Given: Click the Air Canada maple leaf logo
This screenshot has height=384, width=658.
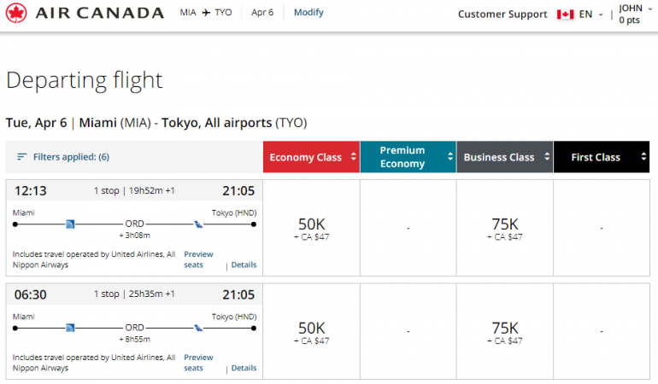Looking at the screenshot, I should [16, 14].
